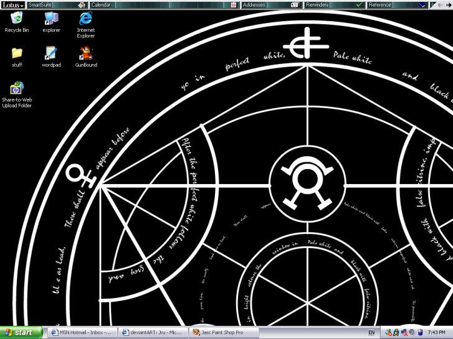Click the SmartSuite drawer icon
This screenshot has height=339, width=453.
click(82, 5)
